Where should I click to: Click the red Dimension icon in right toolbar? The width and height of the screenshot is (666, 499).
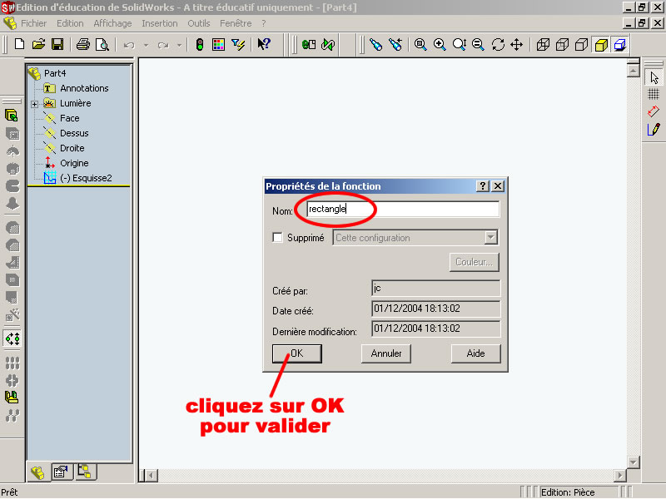tap(654, 111)
